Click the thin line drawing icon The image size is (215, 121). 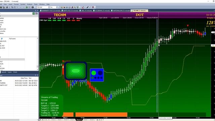coord(90,7)
